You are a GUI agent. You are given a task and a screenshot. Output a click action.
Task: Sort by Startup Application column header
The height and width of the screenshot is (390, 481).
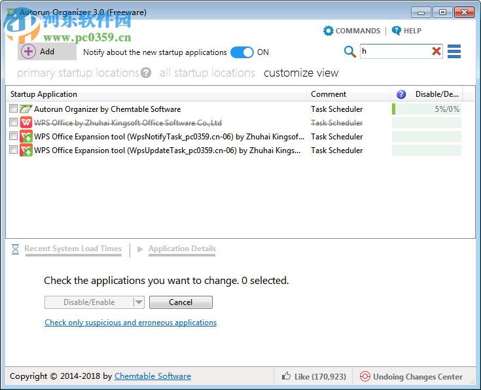pyautogui.click(x=156, y=94)
